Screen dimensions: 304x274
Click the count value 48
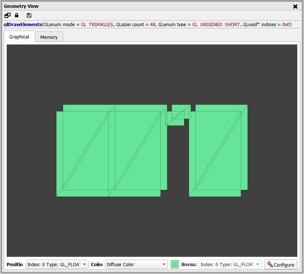[x=152, y=25]
